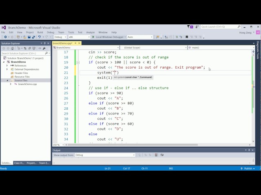Open the BranchDemo project scope dropdown
261x195 pixels.
pyautogui.click(x=86, y=48)
